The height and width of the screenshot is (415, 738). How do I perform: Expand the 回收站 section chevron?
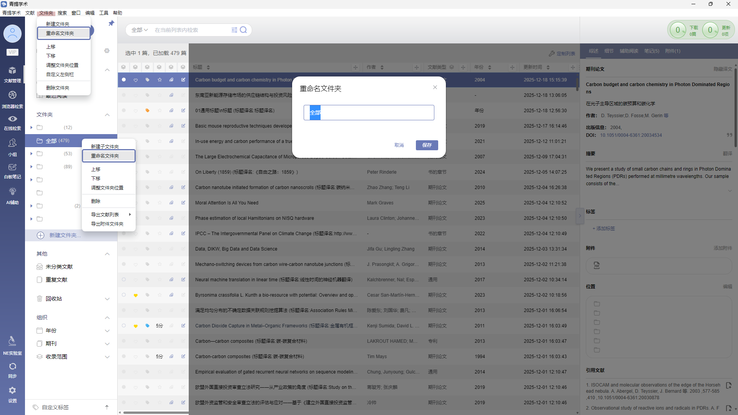(x=107, y=299)
